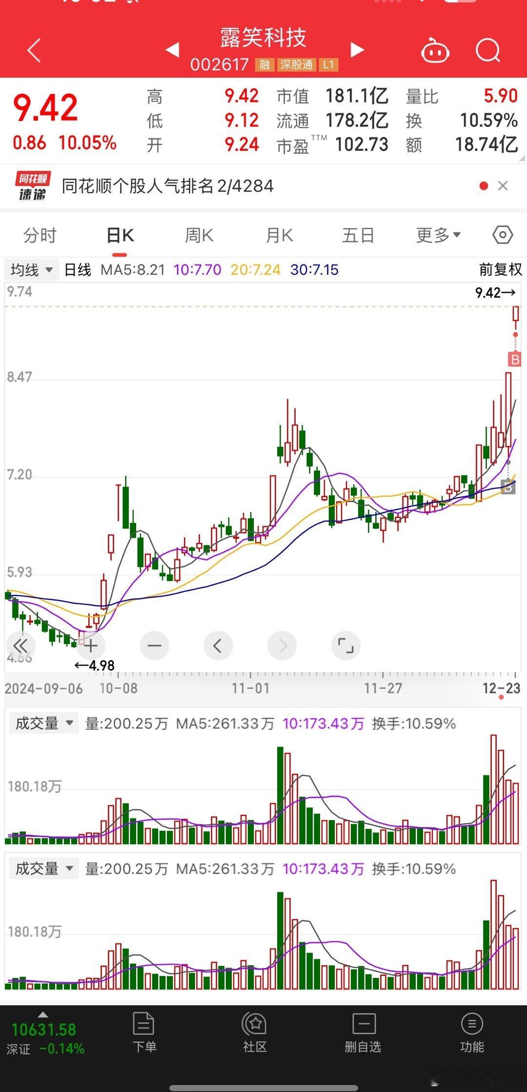527x1092 pixels.
Task: Switch to the 五日 tab
Action: point(358,236)
